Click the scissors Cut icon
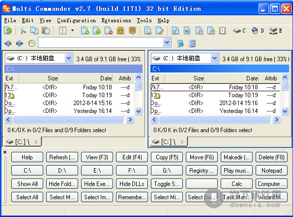293x217 pixels. [x=23, y=31]
